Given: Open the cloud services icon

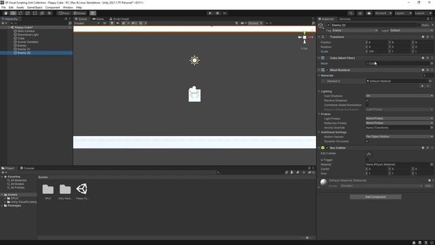Looking at the screenshot, I should pos(369,13).
